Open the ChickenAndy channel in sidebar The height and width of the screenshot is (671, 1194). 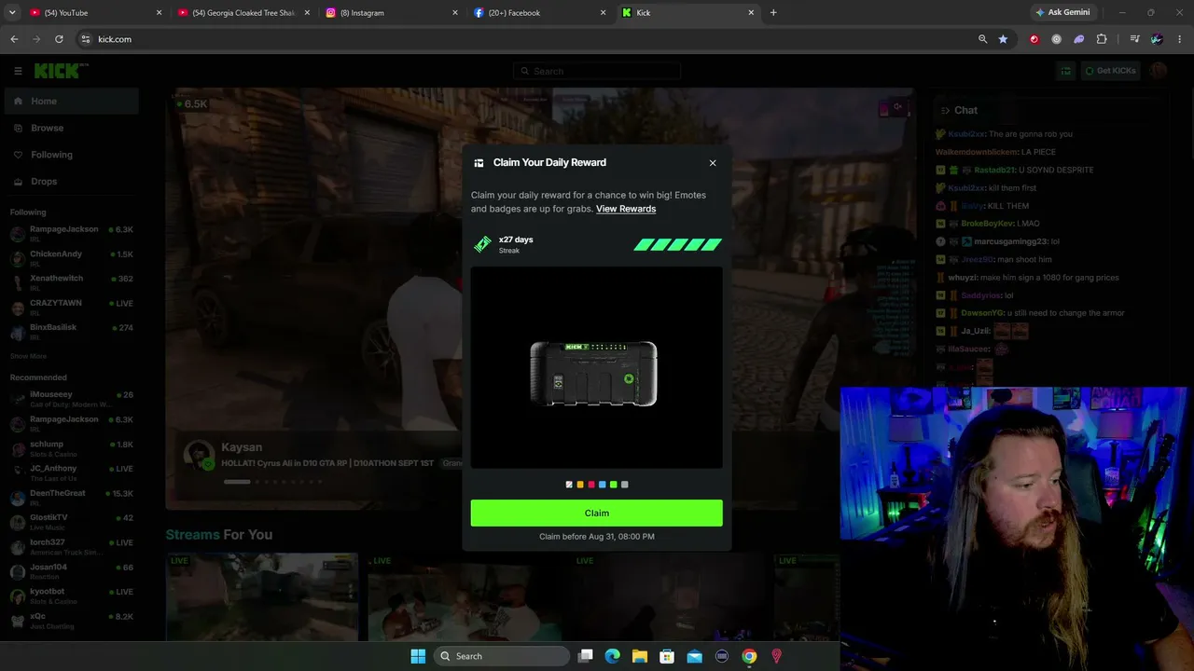coord(71,258)
